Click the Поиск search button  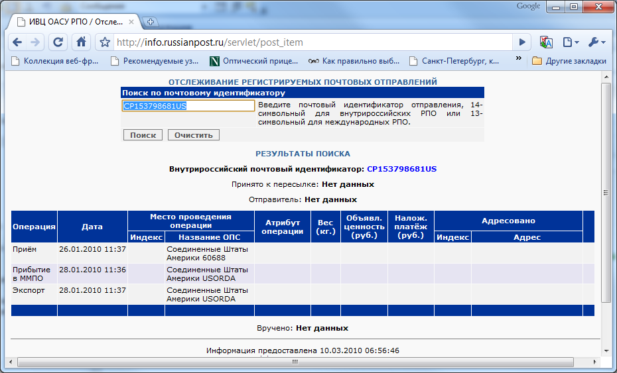143,134
